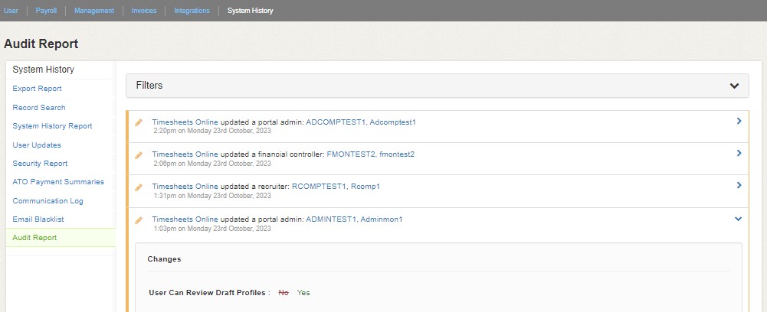The height and width of the screenshot is (312, 767).
Task: Go to Export Report in sidebar
Action: click(37, 89)
